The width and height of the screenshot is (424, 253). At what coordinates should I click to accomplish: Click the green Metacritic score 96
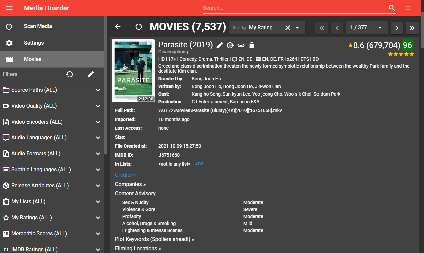coord(408,45)
